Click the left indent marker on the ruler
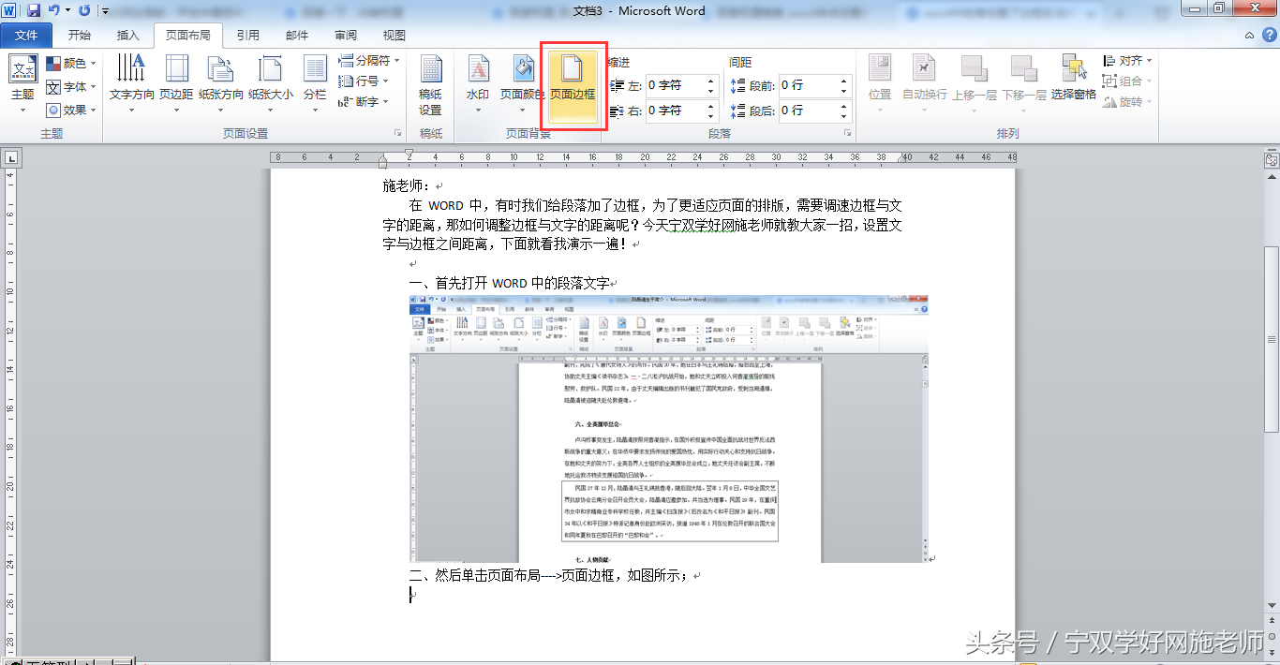This screenshot has width=1280, height=665. (382, 164)
